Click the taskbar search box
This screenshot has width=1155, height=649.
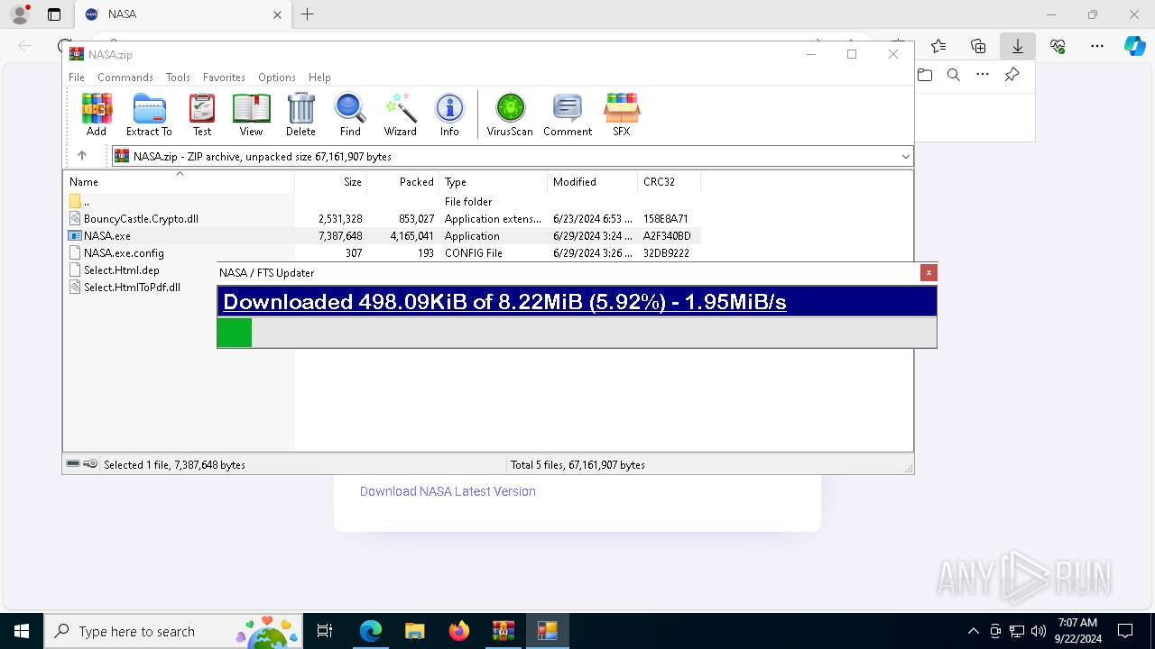coord(174,631)
